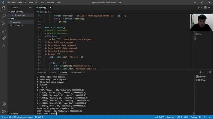The height and width of the screenshot is (119, 213).
Task: Change file encoding UTF-8
Action: click(179, 117)
